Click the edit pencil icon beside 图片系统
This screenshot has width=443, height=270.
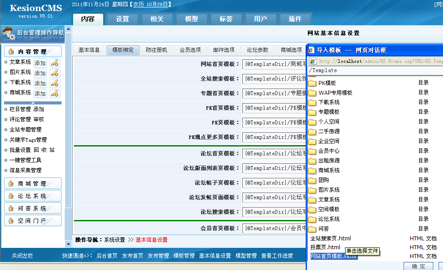54,73
